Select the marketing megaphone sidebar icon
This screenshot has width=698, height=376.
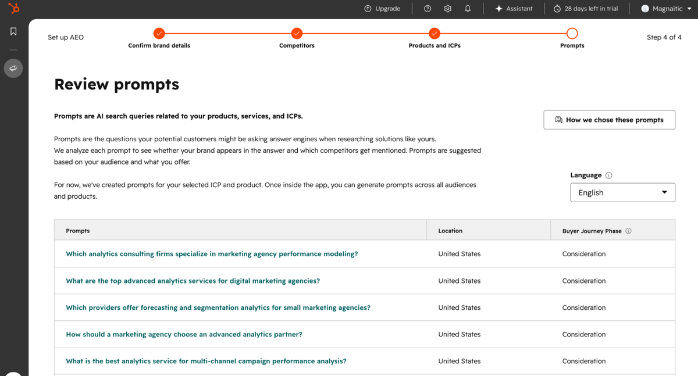[x=14, y=69]
